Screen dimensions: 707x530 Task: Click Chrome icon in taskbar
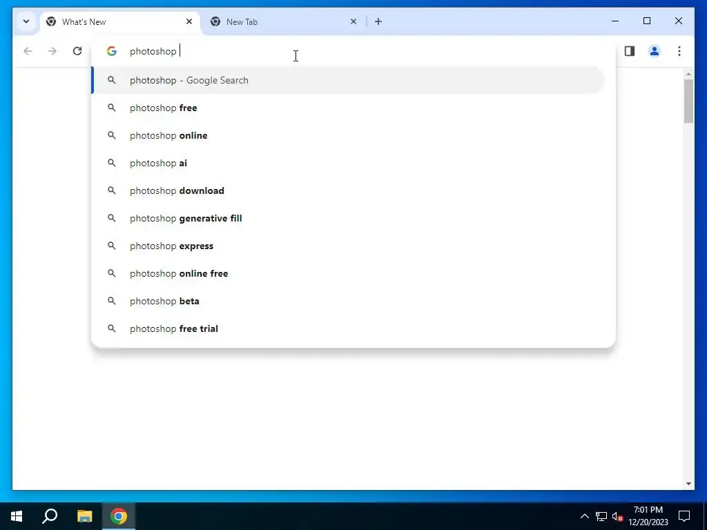pyautogui.click(x=119, y=516)
